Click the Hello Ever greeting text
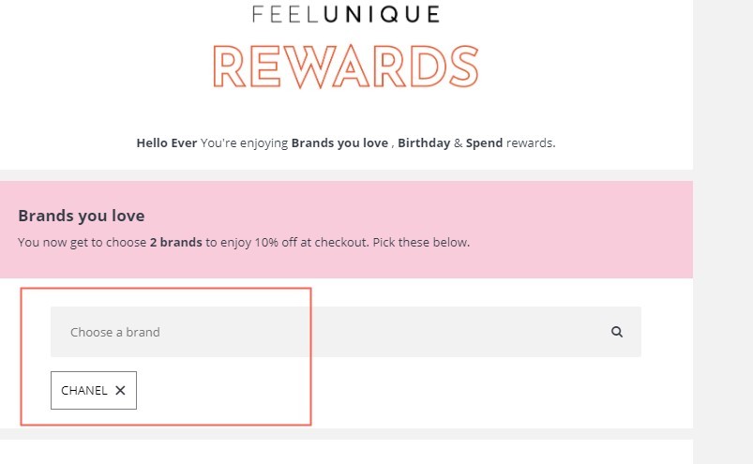Image resolution: width=753 pixels, height=464 pixels. pyautogui.click(x=167, y=143)
